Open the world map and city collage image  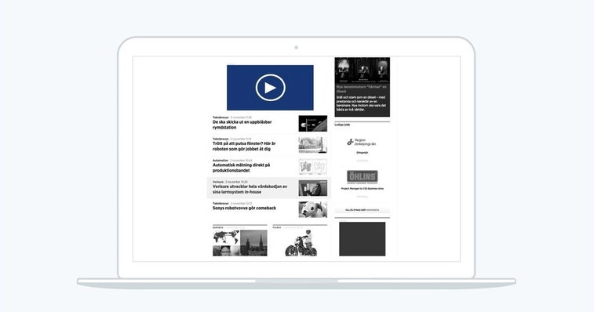point(240,243)
